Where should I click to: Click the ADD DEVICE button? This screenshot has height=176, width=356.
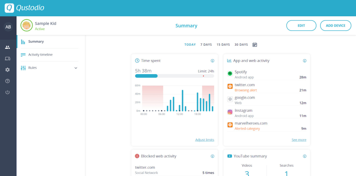(x=335, y=26)
